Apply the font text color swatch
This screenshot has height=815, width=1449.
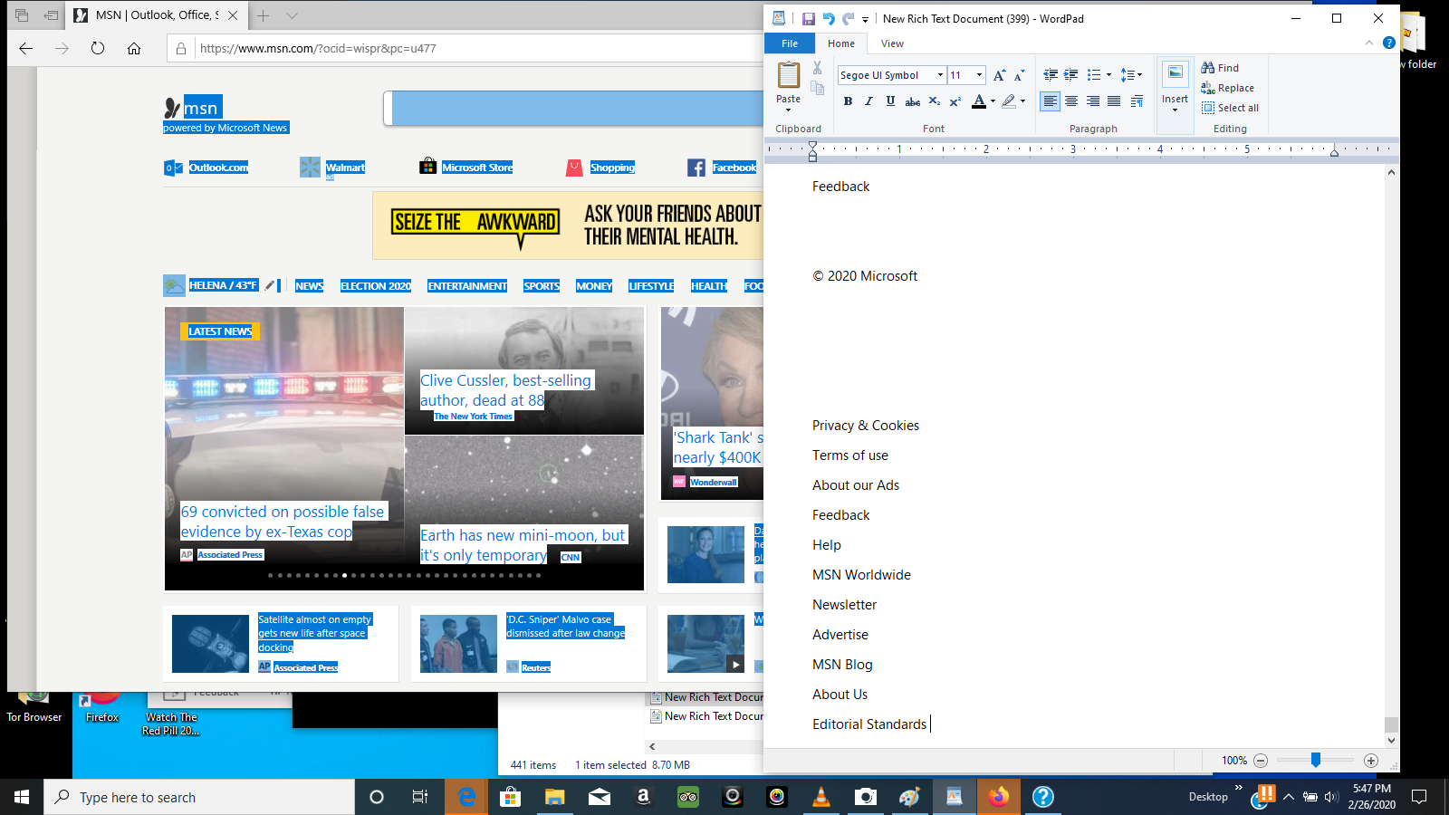point(978,101)
